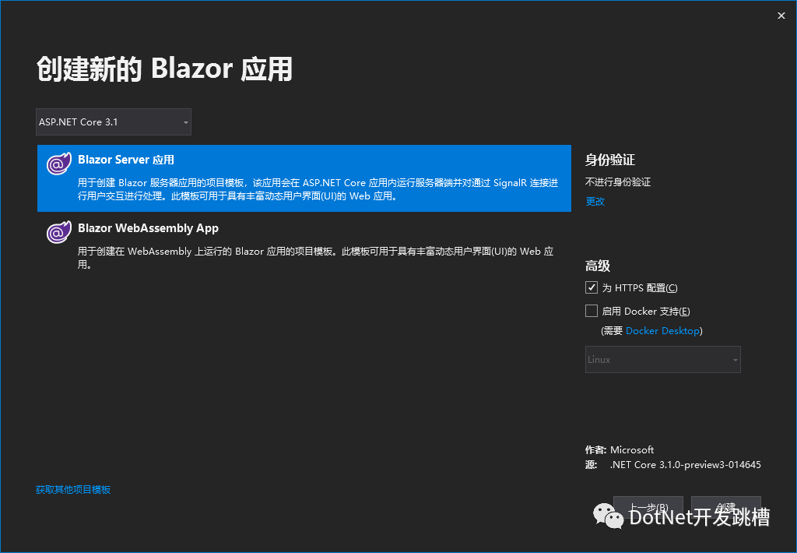The width and height of the screenshot is (797, 553).
Task: Open the Linux OS dropdown
Action: pyautogui.click(x=663, y=360)
